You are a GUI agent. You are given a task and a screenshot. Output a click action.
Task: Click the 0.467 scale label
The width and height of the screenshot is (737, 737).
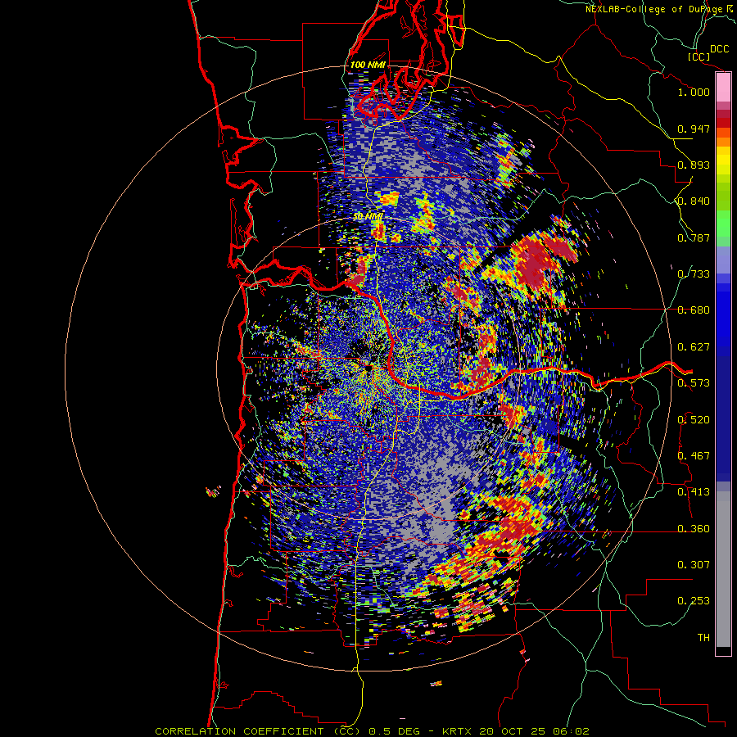click(x=694, y=456)
